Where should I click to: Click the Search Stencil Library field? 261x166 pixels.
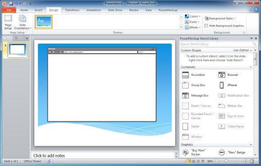click(x=216, y=44)
